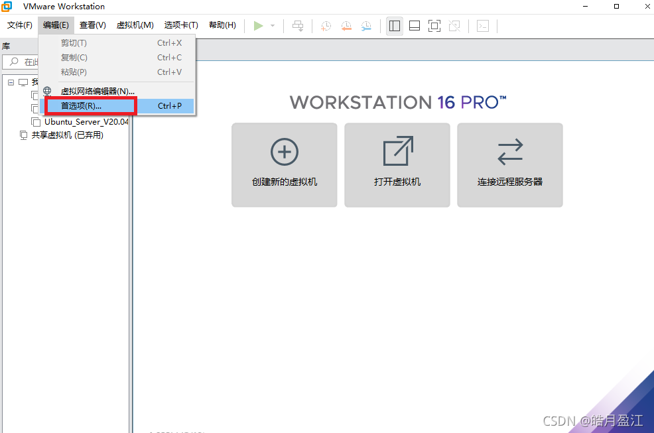Open the 文件(F) menu
Screen dimensions: 654x433
pyautogui.click(x=20, y=25)
